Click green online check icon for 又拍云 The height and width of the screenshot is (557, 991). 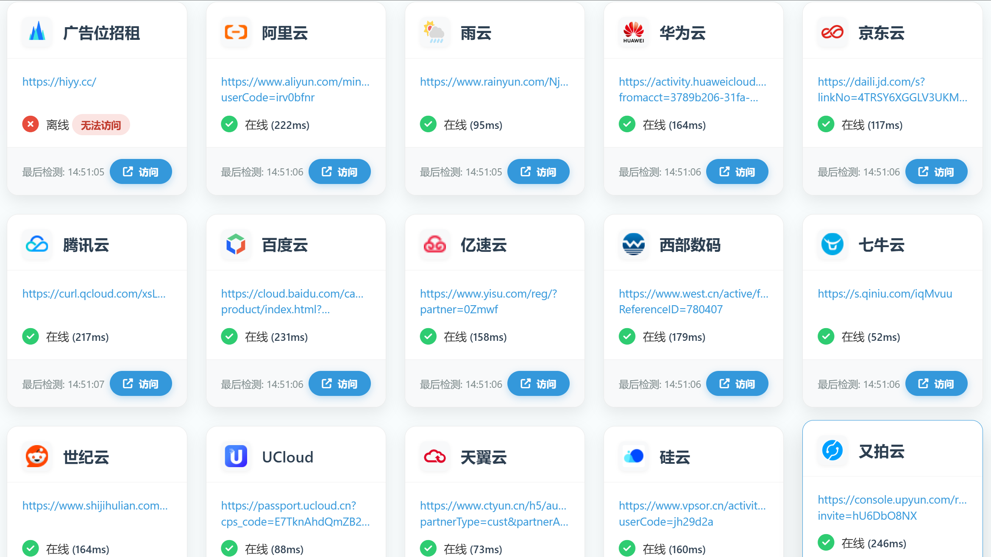coord(826,543)
